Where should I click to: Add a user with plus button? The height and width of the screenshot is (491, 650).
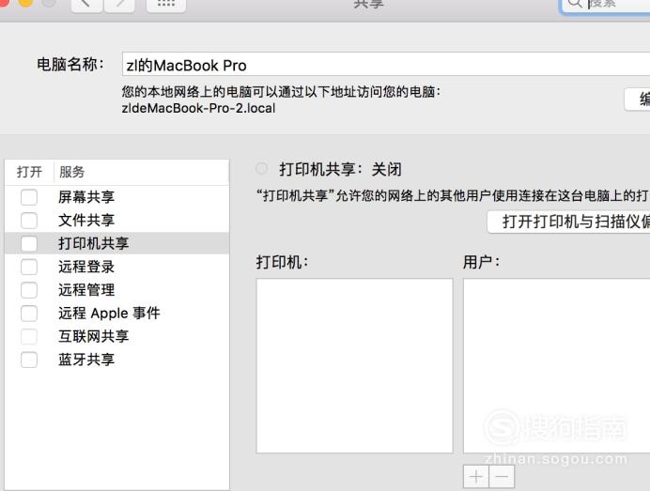tap(476, 477)
